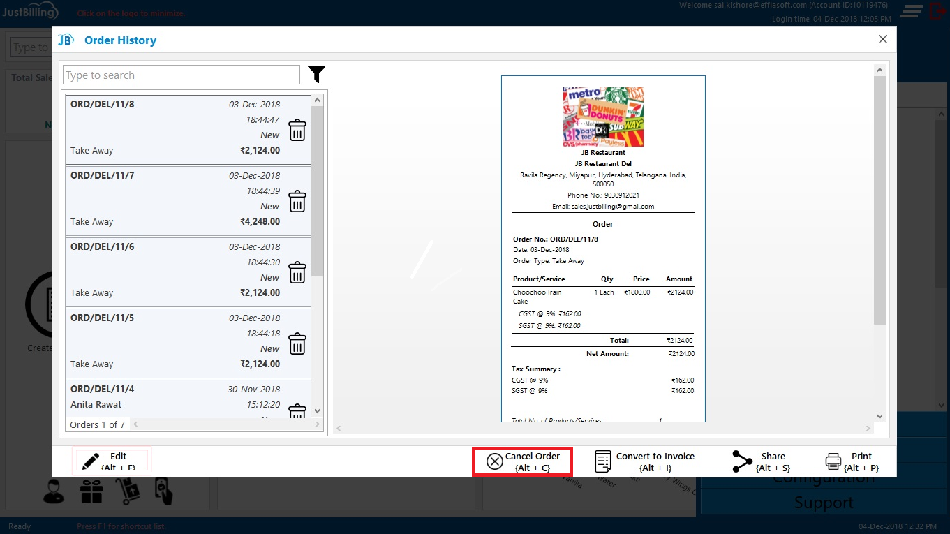Click Choochoo Train Cake product line

[x=603, y=297]
